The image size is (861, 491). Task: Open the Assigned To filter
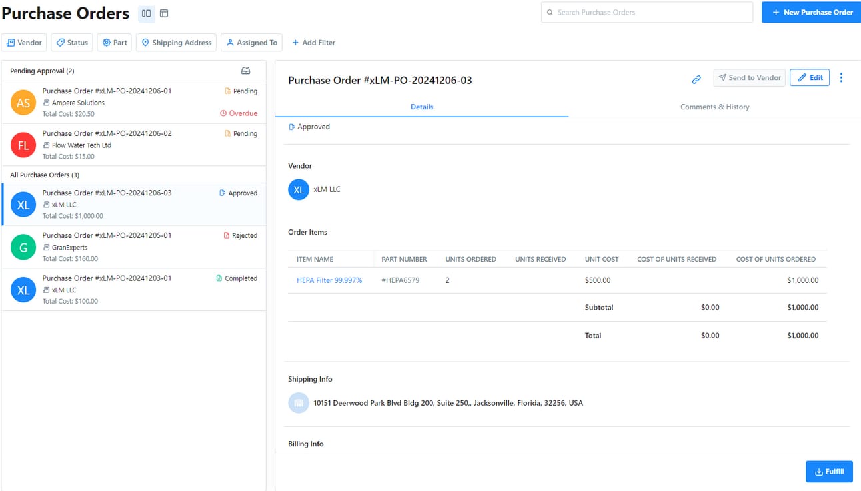click(x=251, y=43)
